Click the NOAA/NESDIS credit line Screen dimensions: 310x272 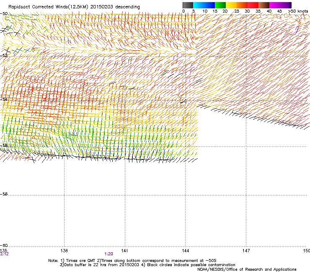pos(247,269)
